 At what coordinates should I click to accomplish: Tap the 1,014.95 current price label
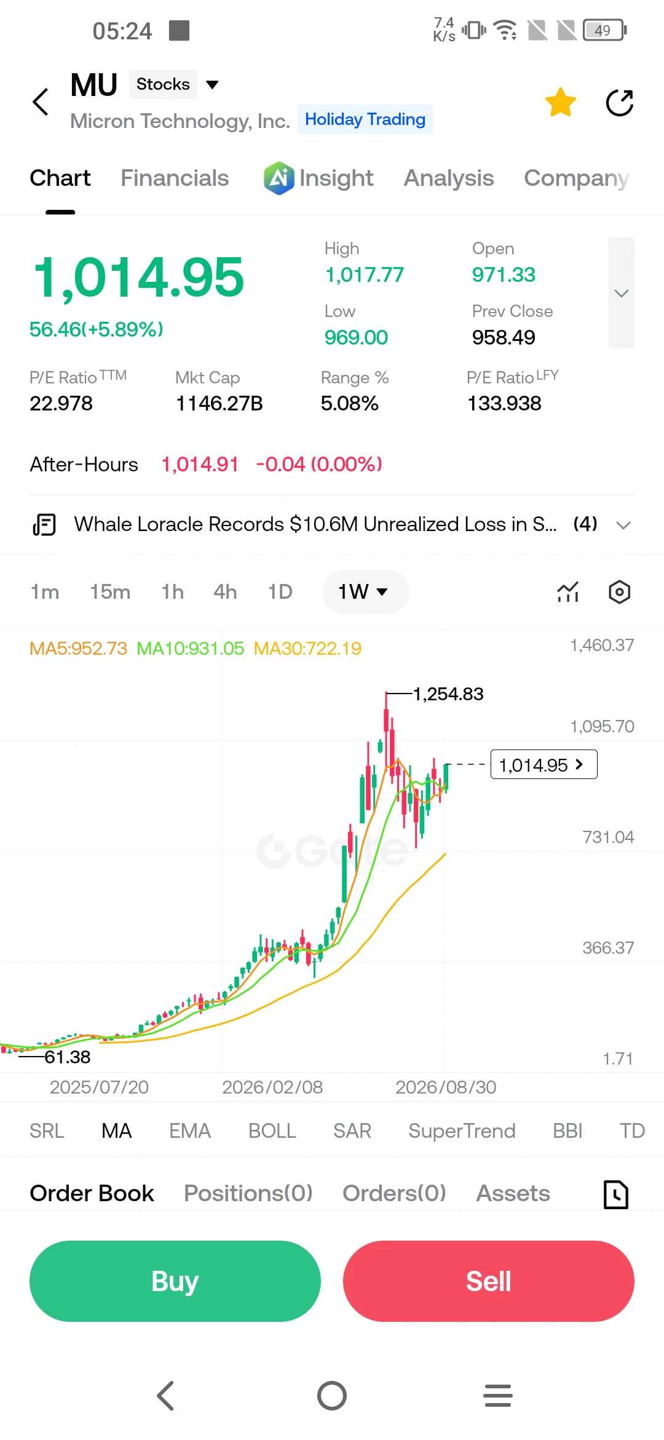543,764
